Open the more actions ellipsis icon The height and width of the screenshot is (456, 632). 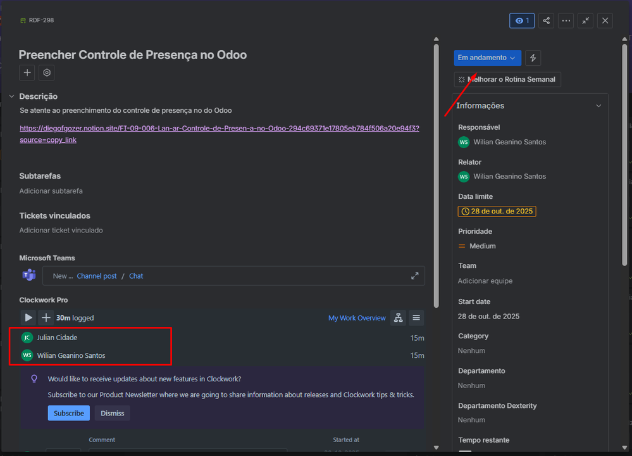565,20
